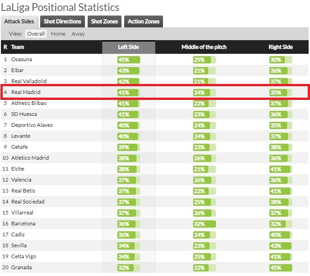This screenshot has height=276, width=310.
Task: Click the Barcelona team name
Action: coord(23,224)
